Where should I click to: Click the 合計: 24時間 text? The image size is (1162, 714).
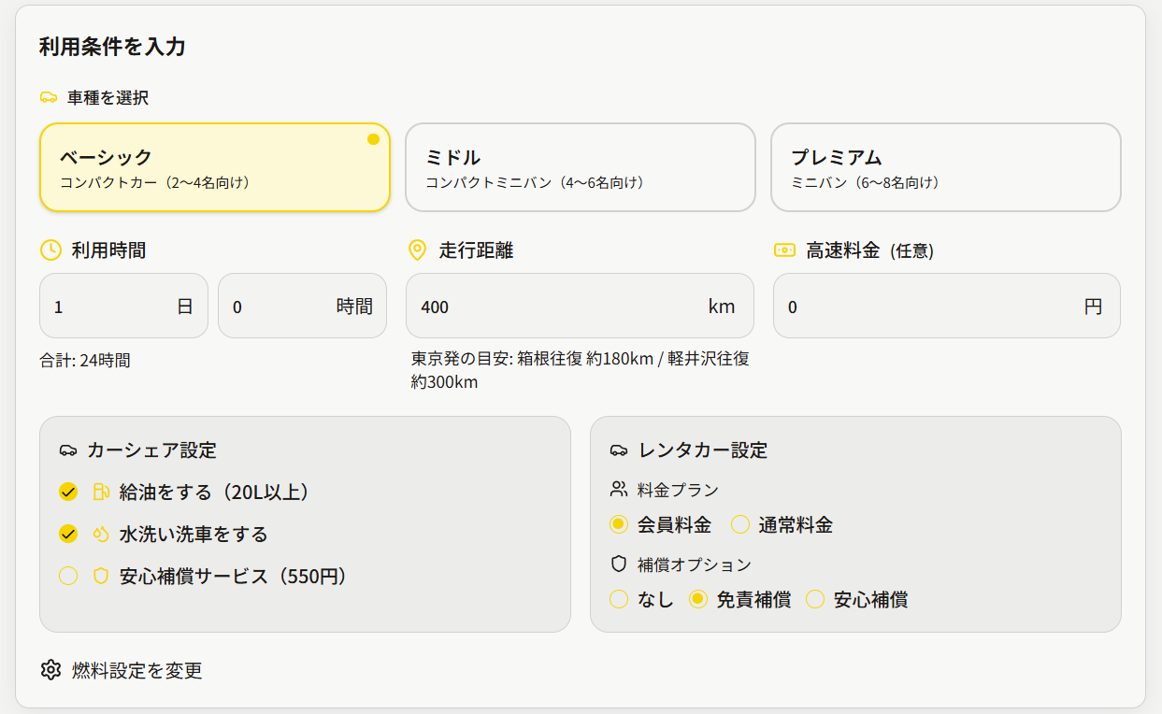[85, 360]
